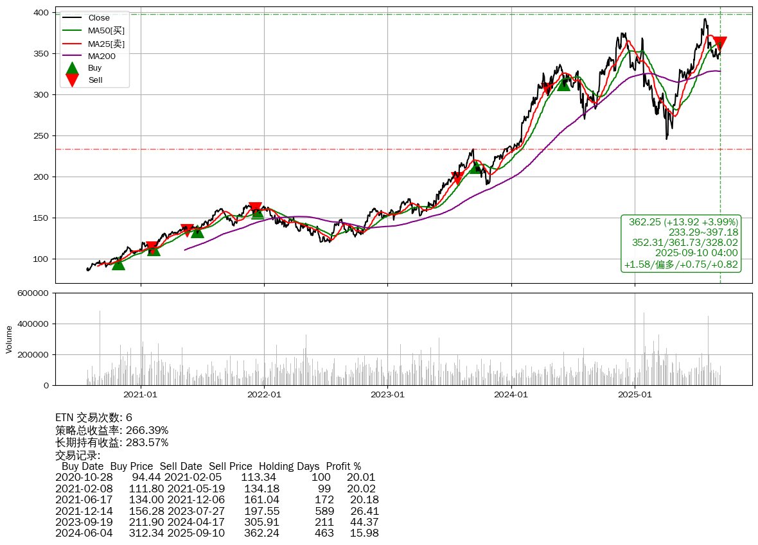Click the final red Sell marker at 362
Viewport: 758px width, 545px height.
[x=720, y=44]
